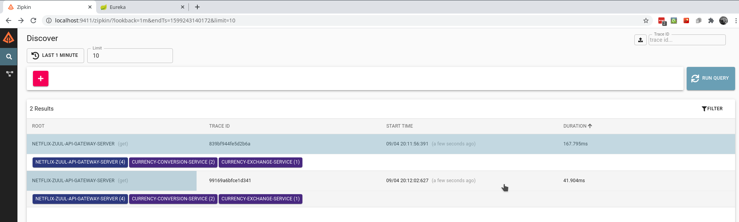
Task: Click the 2 Results count label
Action: pyautogui.click(x=41, y=109)
